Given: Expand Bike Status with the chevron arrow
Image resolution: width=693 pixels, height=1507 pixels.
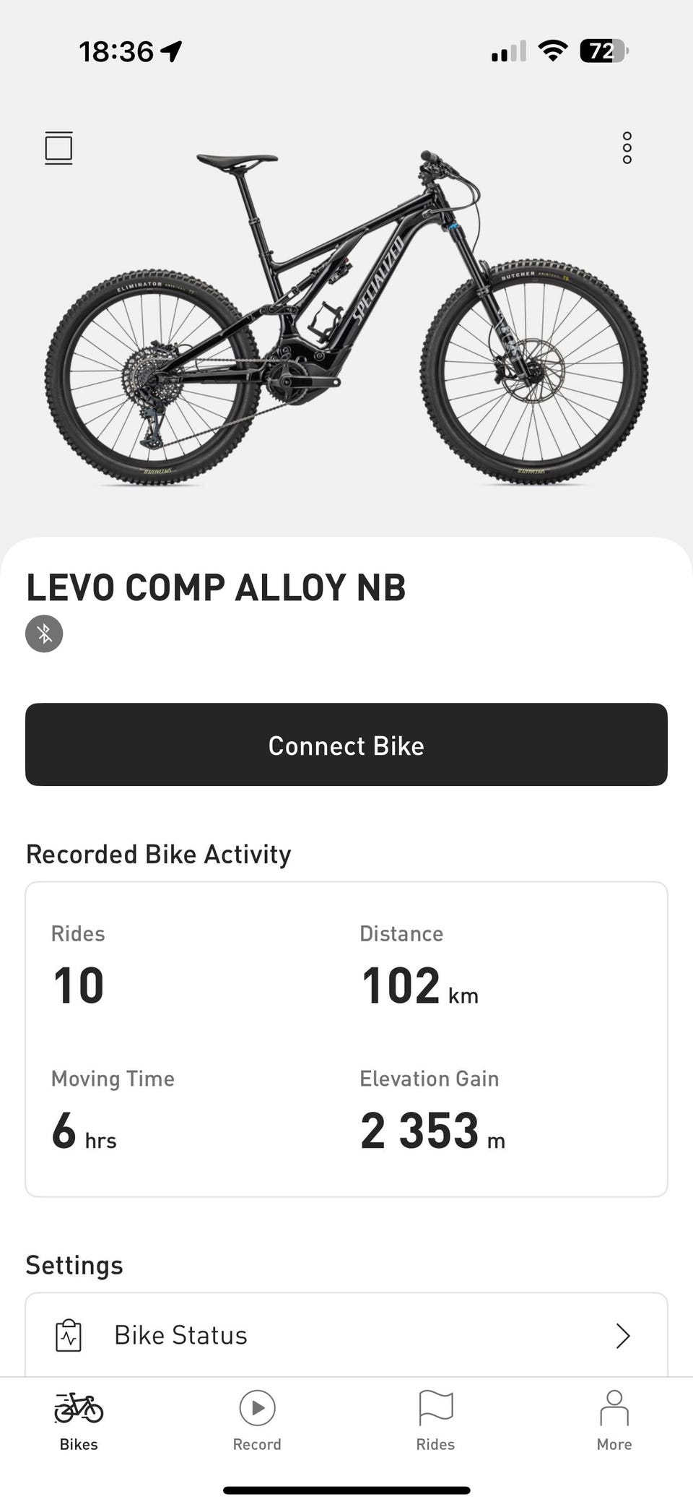Looking at the screenshot, I should (623, 1336).
